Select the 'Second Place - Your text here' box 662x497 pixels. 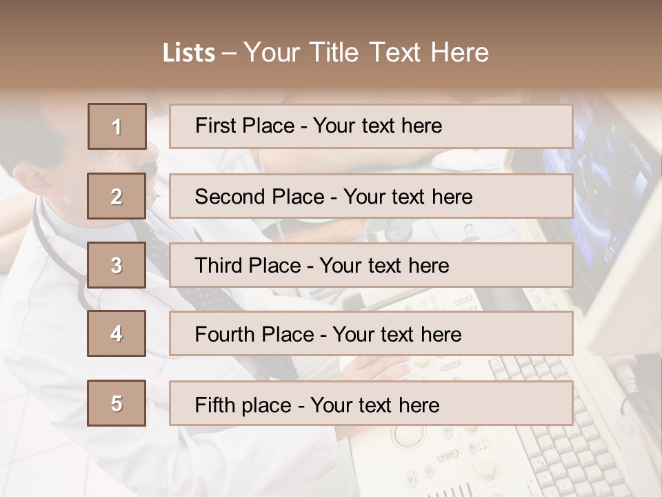[x=371, y=196]
